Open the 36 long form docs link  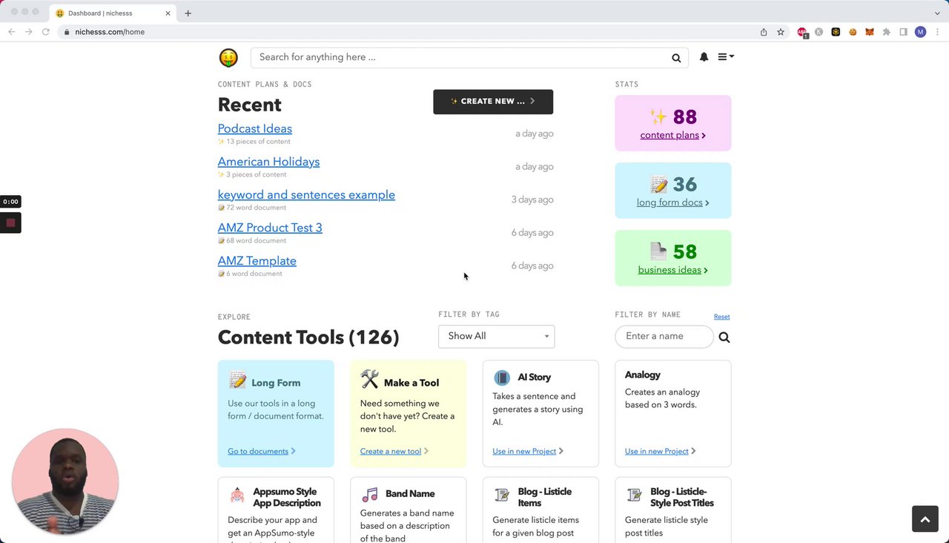[x=673, y=203]
